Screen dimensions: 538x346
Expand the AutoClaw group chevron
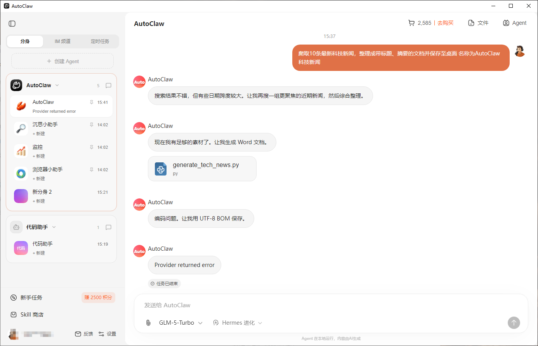(x=57, y=85)
